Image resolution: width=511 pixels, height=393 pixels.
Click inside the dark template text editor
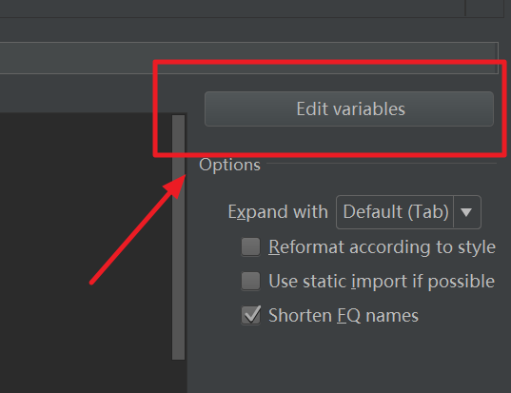[86, 252]
